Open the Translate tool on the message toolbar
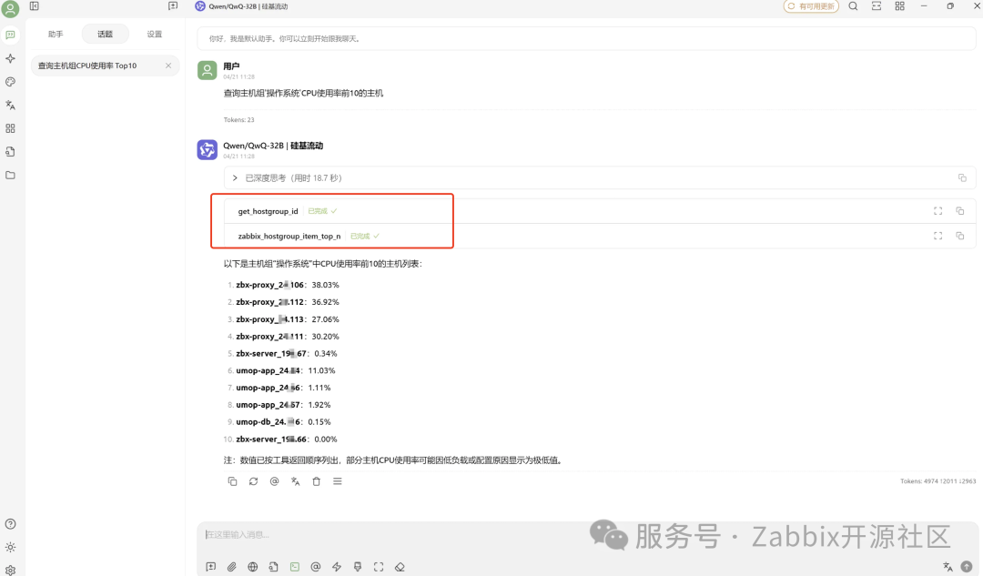Viewport: 983px width, 576px height. 295,481
